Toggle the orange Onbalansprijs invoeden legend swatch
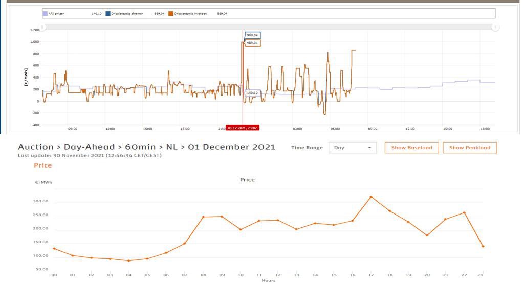This screenshot has height=285, width=524. click(x=171, y=14)
